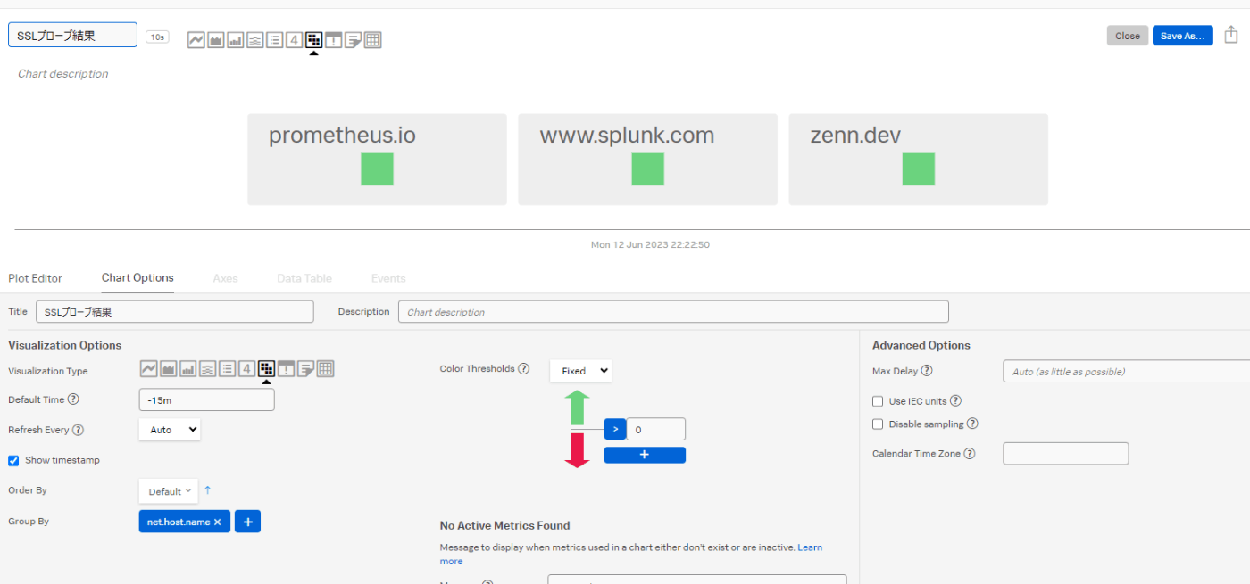Open the share chart icon
The image size is (1250, 584).
pyautogui.click(x=1232, y=35)
